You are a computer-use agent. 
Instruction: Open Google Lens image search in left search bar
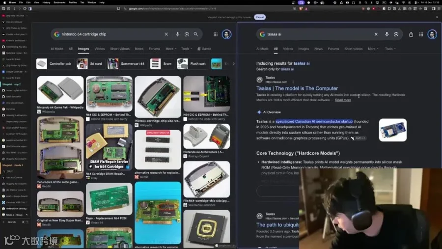(187, 34)
